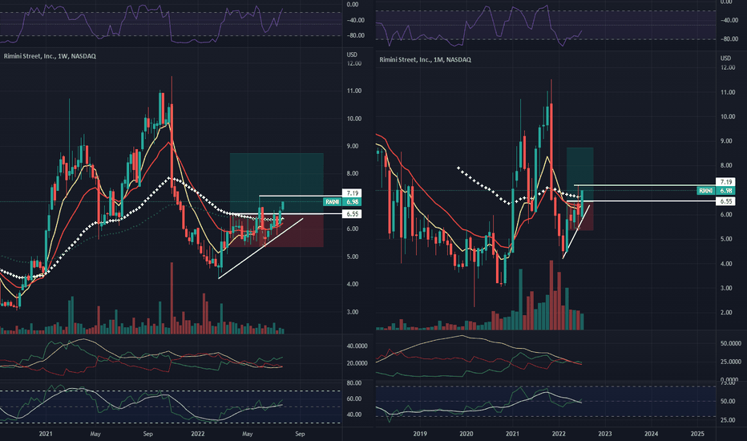747x441 pixels.
Task: Click the 2021 time axis label on the weekly chart
Action: pos(45,434)
